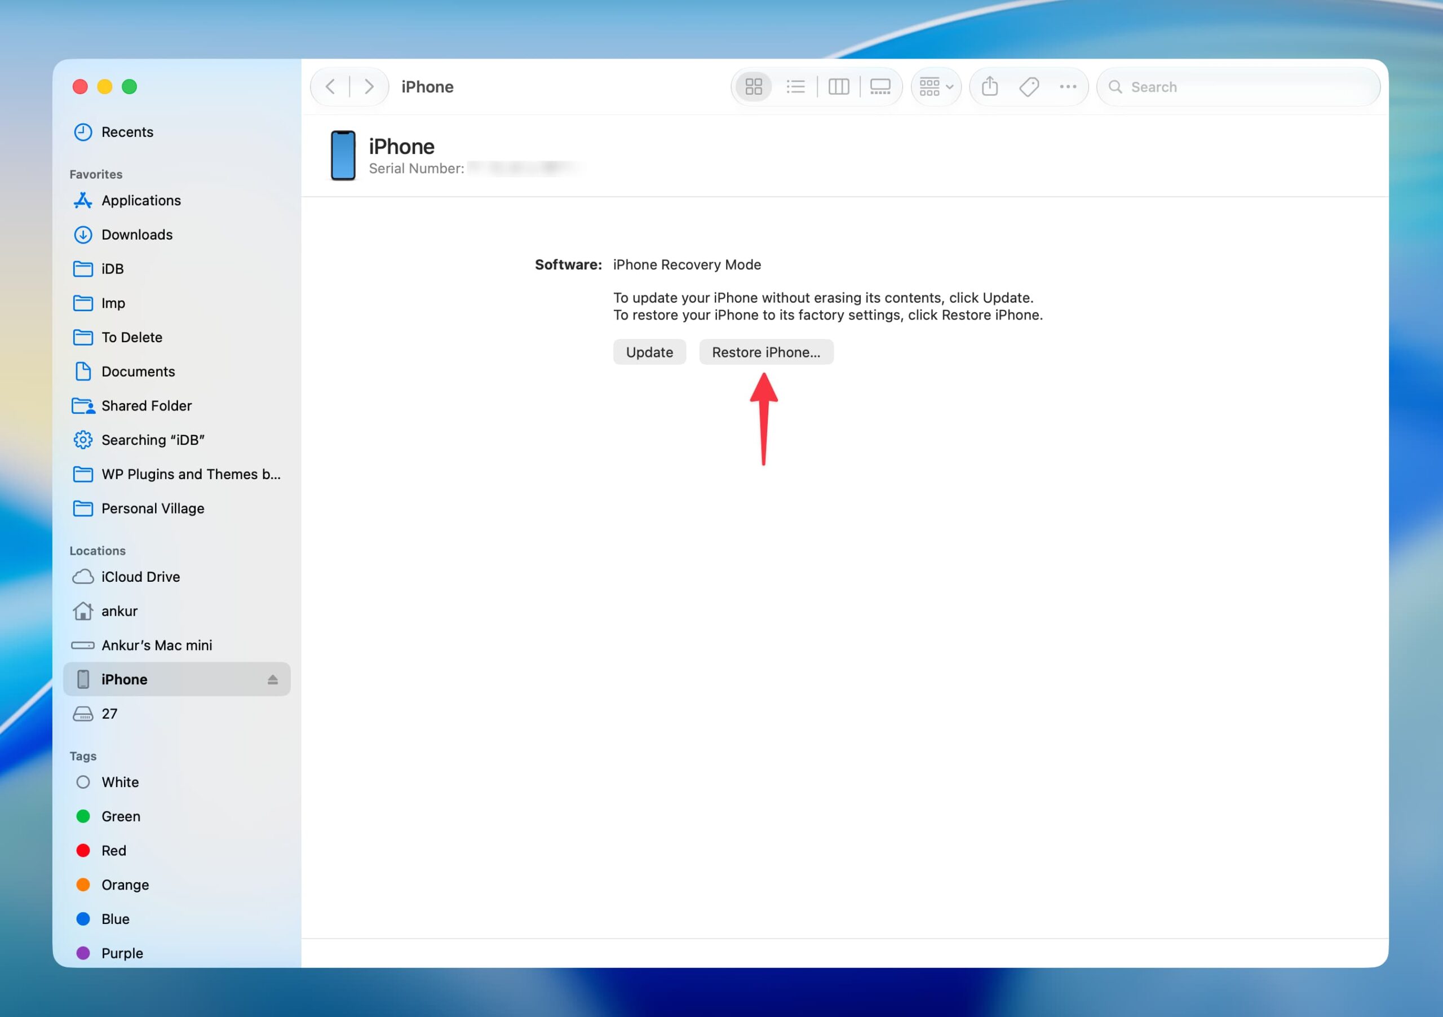Screen dimensions: 1443x1017
Task: Click the Share toolbar icon
Action: coord(990,86)
